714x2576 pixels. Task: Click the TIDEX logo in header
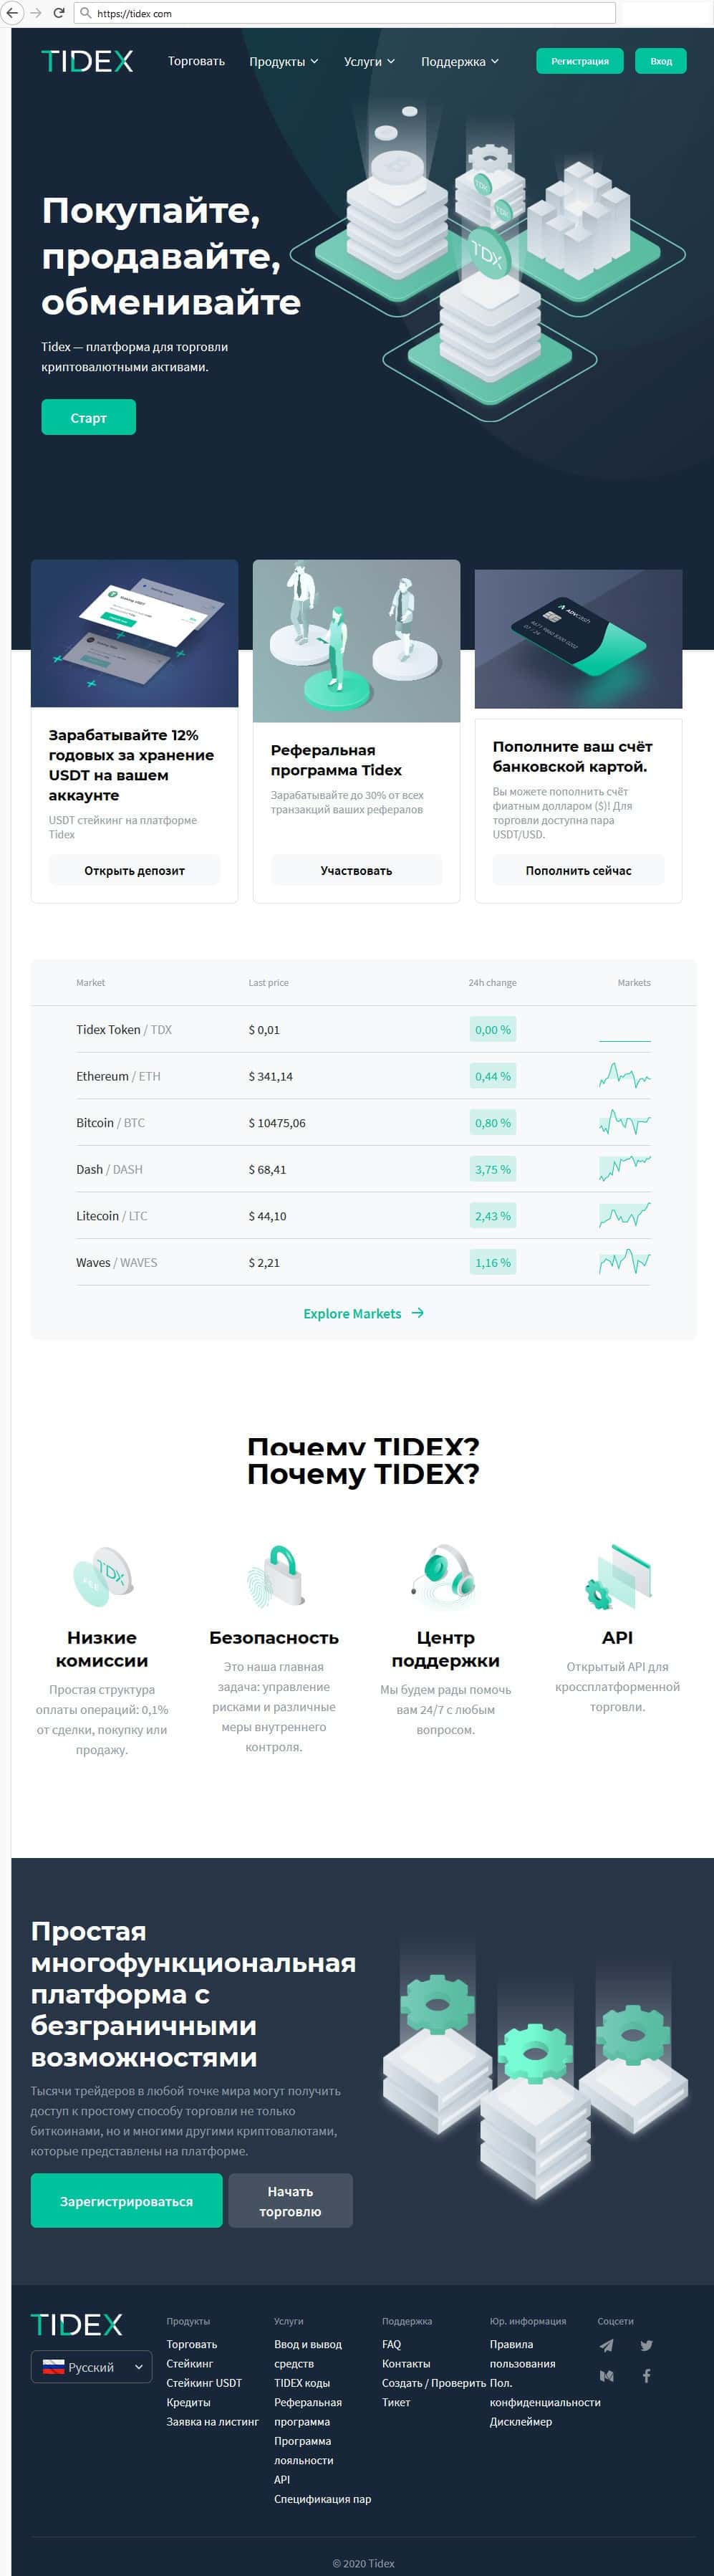[87, 61]
